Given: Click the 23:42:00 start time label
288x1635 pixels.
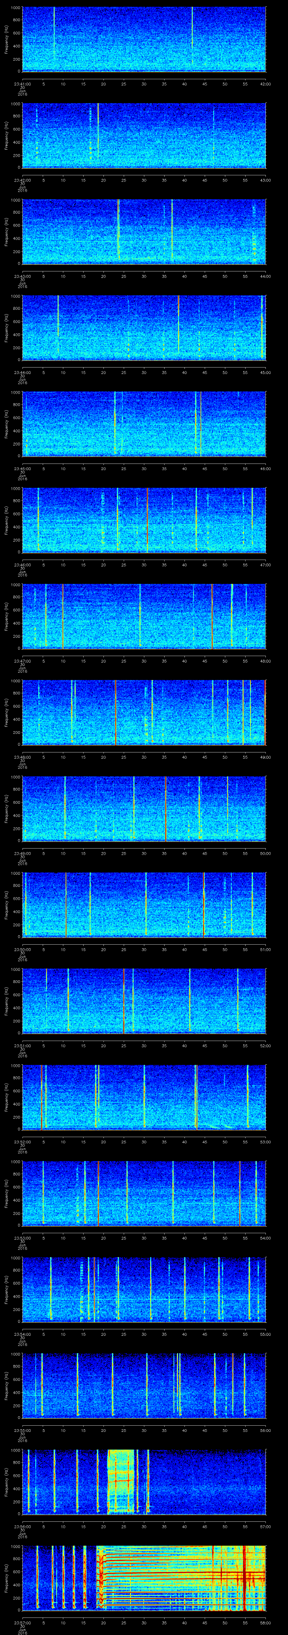Looking at the screenshot, I should (23, 180).
